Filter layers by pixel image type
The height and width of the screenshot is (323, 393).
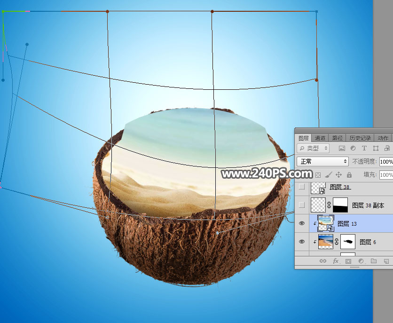click(x=342, y=149)
